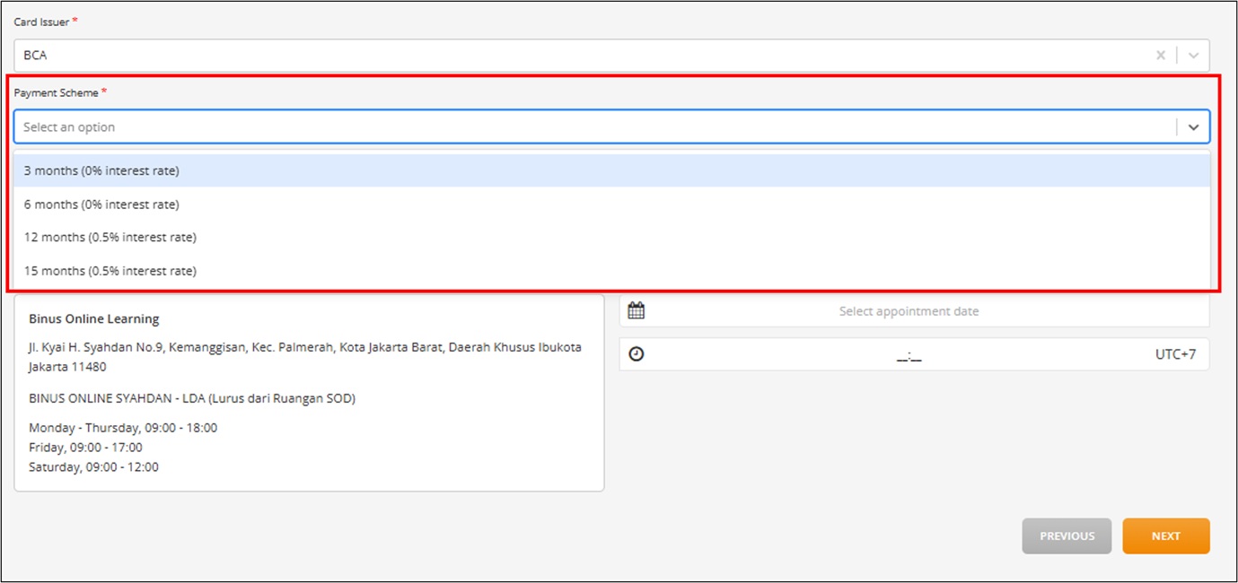Click the Card Issuer label
This screenshot has height=583, width=1238.
pyautogui.click(x=41, y=22)
